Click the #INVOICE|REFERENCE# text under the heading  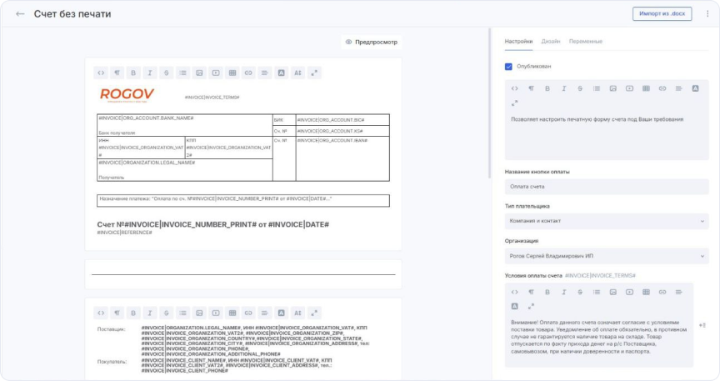124,233
